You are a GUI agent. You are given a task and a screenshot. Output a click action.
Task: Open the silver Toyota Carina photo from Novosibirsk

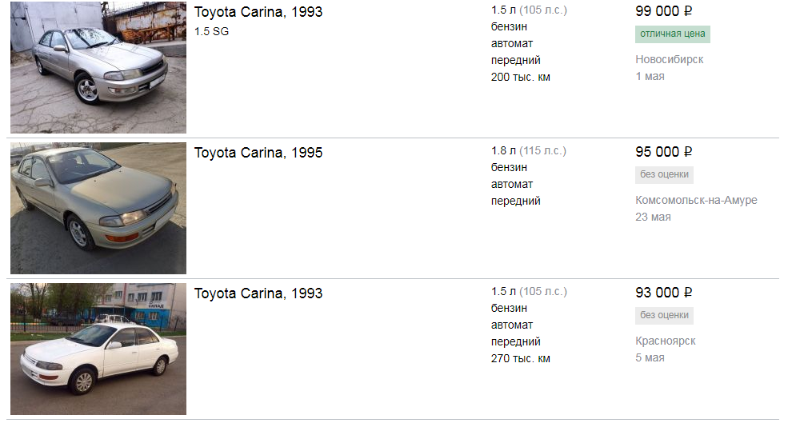[x=98, y=66]
